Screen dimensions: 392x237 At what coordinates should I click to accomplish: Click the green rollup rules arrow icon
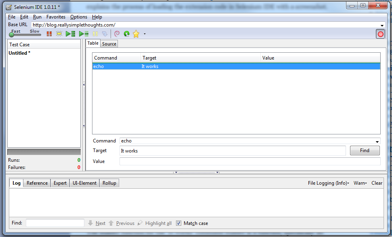[x=127, y=34]
